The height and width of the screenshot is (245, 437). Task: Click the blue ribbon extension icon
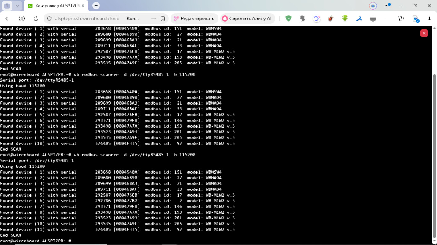point(359,19)
